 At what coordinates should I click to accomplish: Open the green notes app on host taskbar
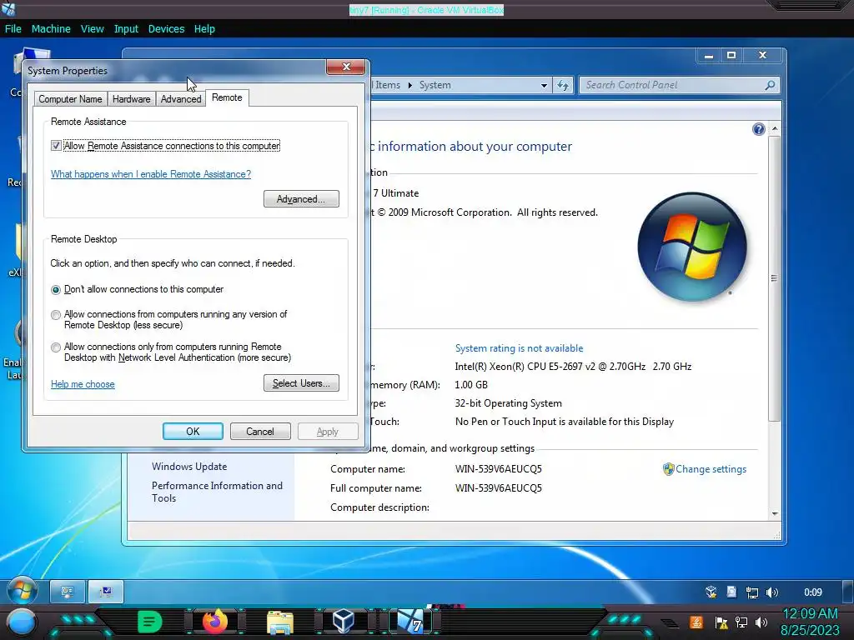coord(150,622)
